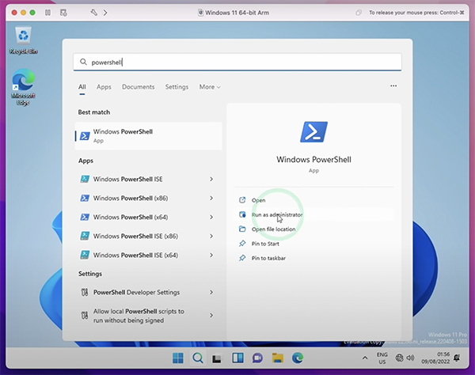475x375 pixels.
Task: Switch to the Apps search tab
Action: point(104,87)
